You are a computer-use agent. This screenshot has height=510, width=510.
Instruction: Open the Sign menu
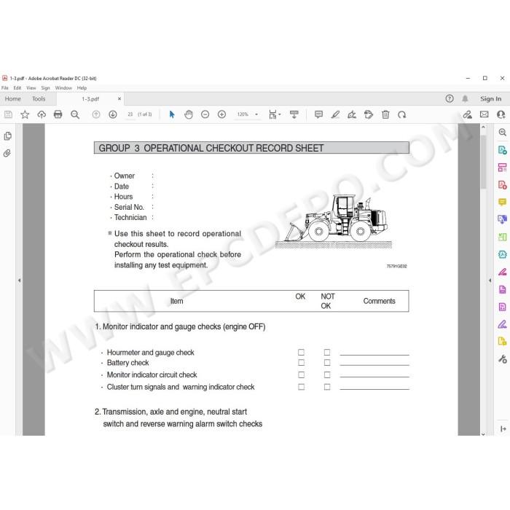pos(45,88)
